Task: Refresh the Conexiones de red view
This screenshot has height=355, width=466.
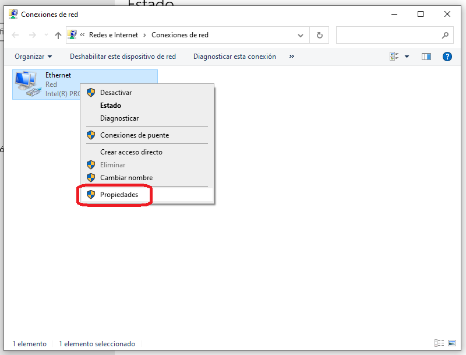Action: [319, 35]
